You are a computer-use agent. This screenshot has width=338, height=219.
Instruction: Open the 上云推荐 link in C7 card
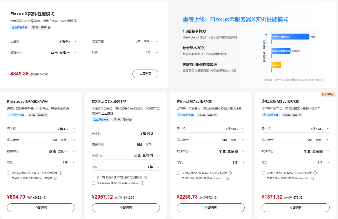coord(107,113)
